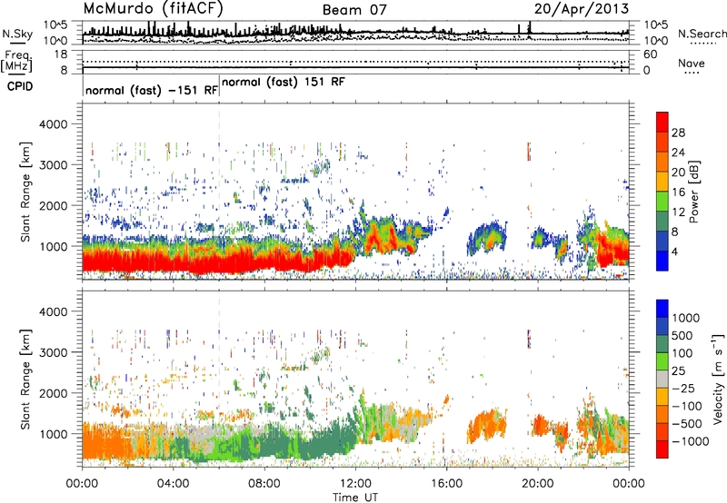Click the "-1000" label on the Velocity colorbar
Viewport: 727px width, 503px height.
[690, 441]
